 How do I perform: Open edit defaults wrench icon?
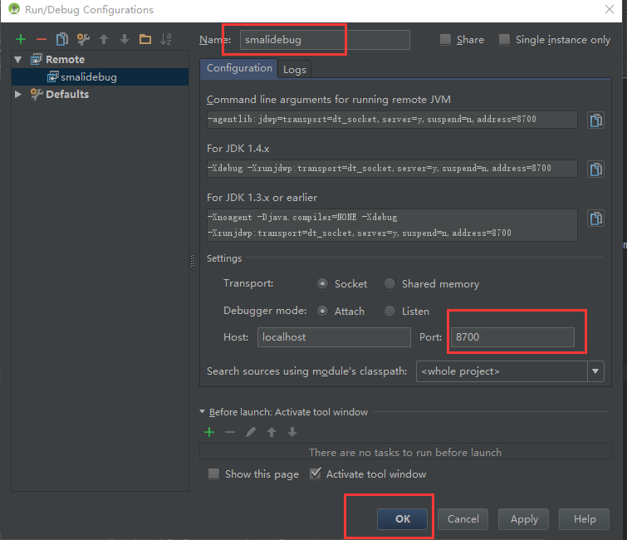(x=83, y=39)
